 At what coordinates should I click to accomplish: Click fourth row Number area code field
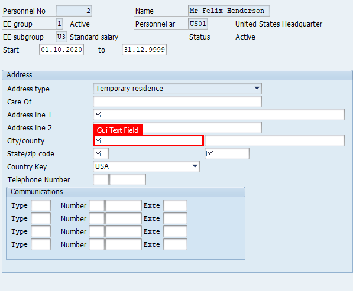point(96,244)
